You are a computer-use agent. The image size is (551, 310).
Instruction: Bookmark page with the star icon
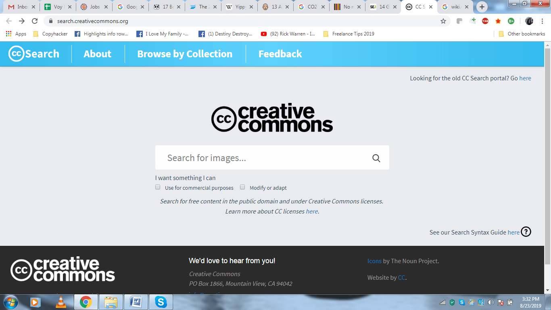pyautogui.click(x=443, y=21)
